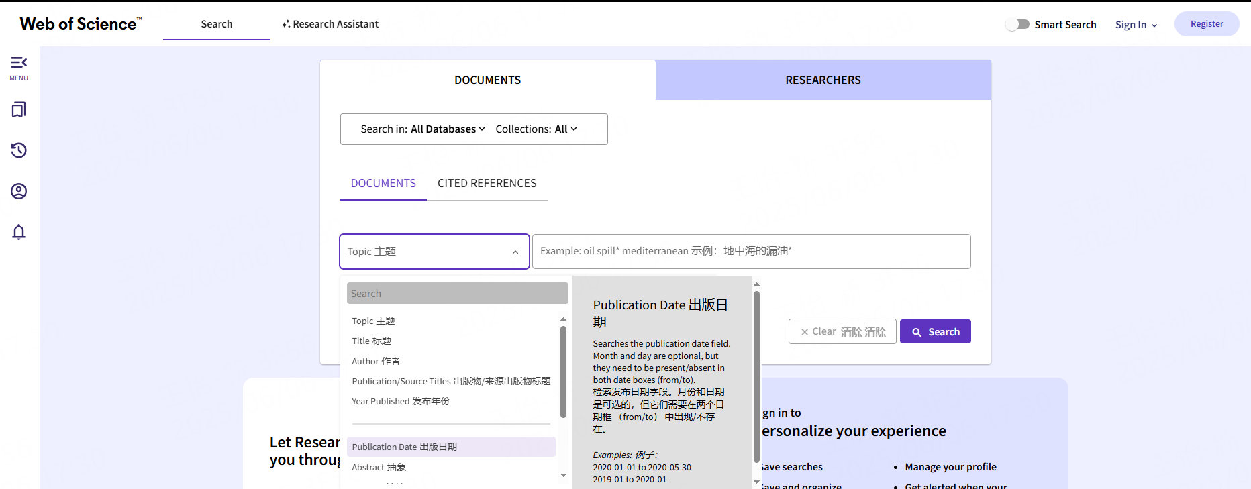This screenshot has width=1251, height=489.
Task: Click the example '2020-01-01 to 2020-05-30'
Action: tap(642, 468)
